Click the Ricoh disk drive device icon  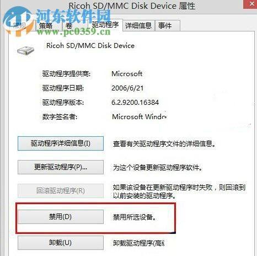tap(26, 51)
